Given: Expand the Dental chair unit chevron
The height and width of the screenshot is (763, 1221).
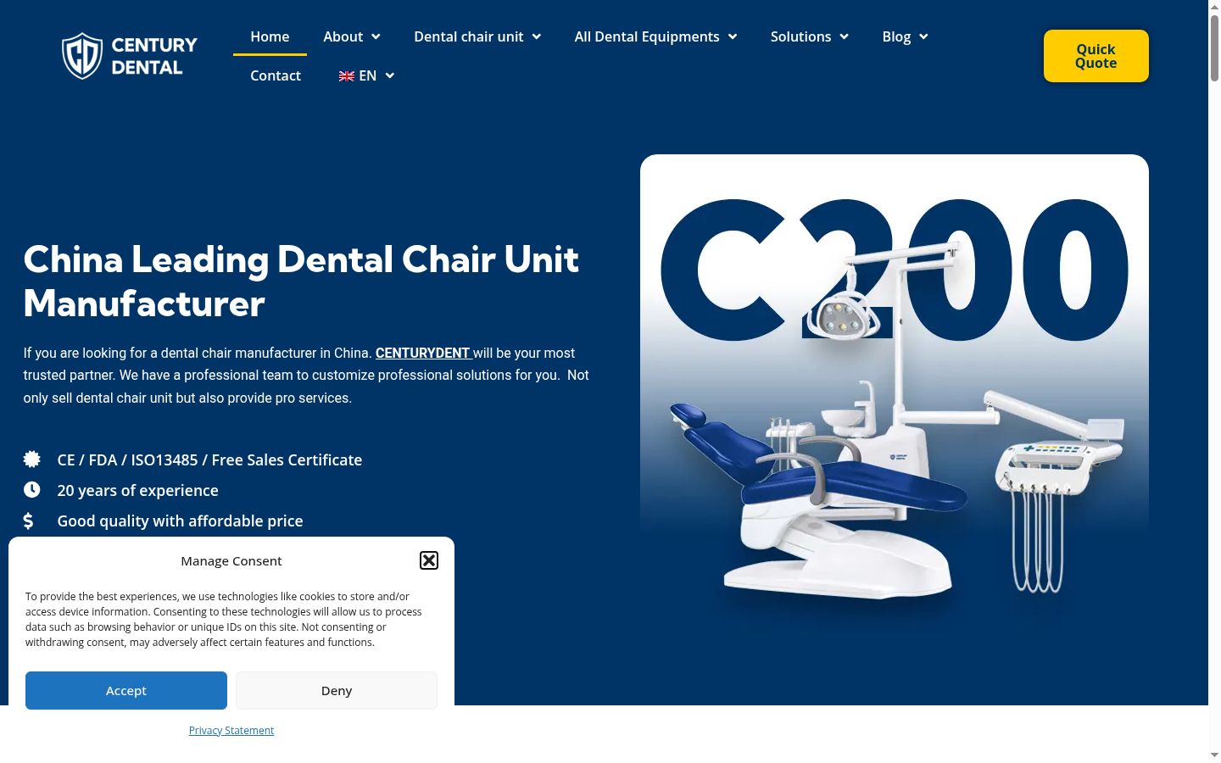Looking at the screenshot, I should (x=537, y=36).
